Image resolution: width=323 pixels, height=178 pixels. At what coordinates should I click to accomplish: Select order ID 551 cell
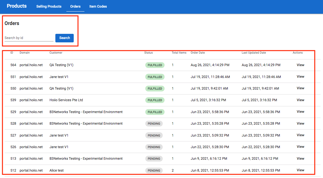[x=13, y=77]
